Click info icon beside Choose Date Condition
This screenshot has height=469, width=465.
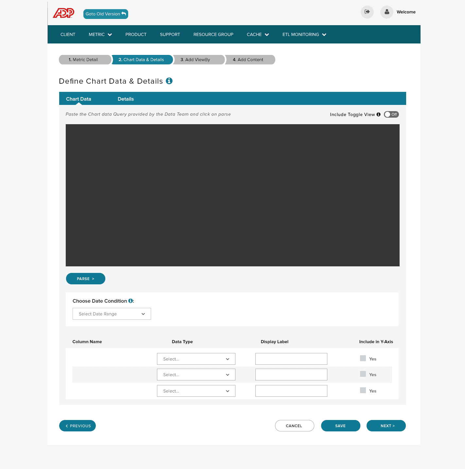[130, 301]
